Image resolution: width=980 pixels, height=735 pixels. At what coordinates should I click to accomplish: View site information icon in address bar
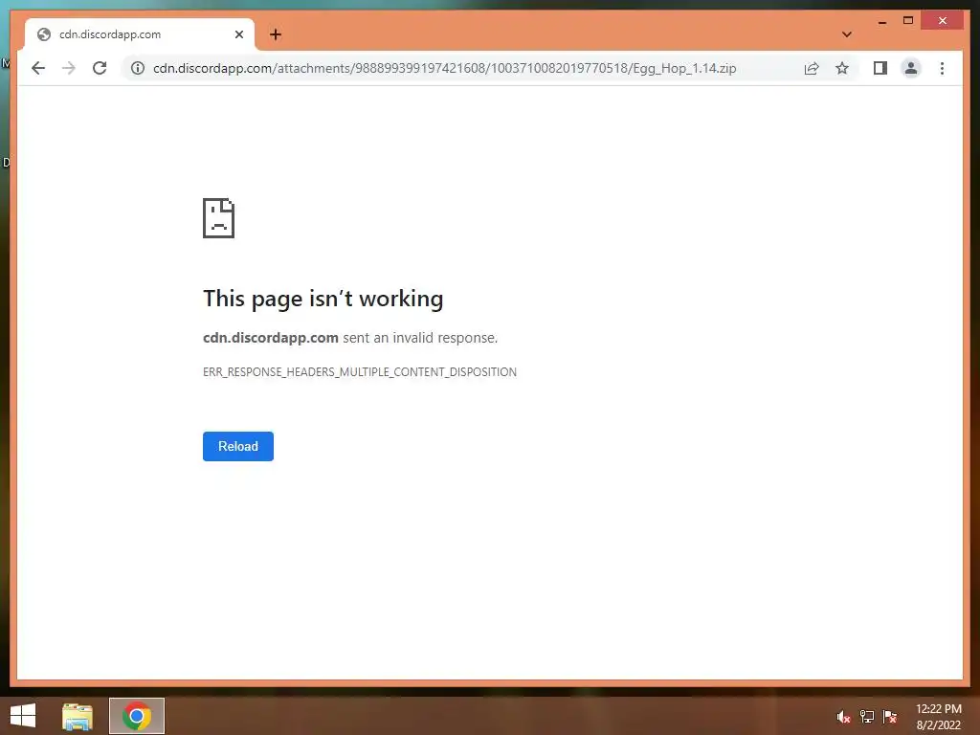(x=138, y=68)
